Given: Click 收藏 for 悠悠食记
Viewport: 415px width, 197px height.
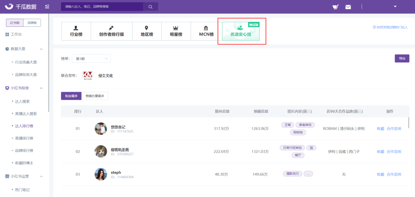Looking at the screenshot, I should point(380,129).
